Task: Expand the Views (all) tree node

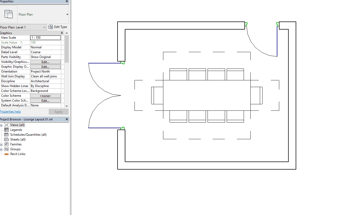Action: click(2, 125)
